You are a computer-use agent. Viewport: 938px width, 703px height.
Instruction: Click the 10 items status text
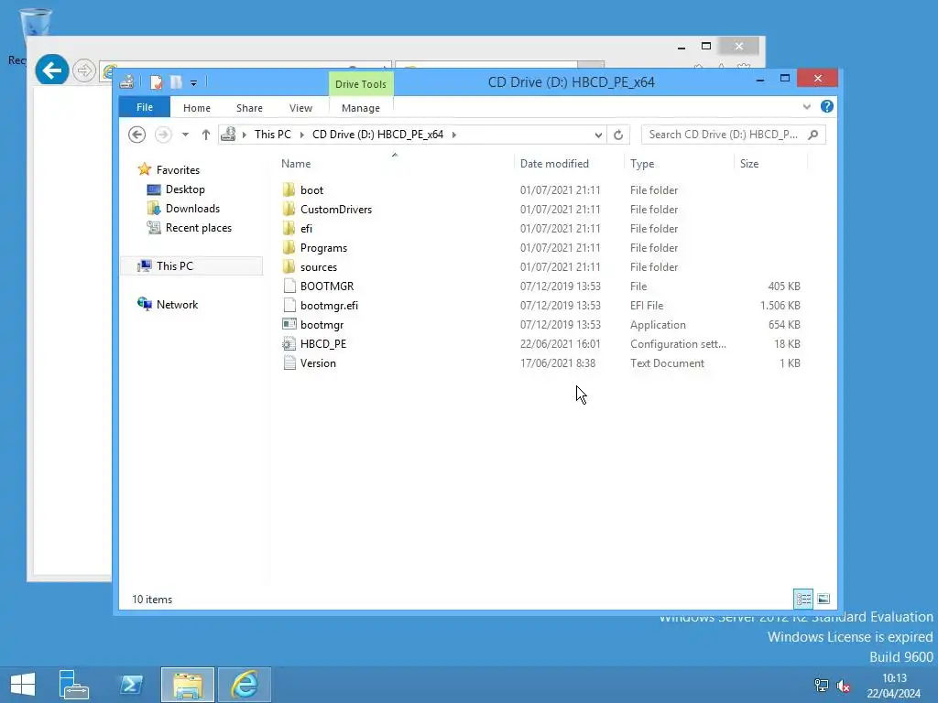[x=152, y=599]
